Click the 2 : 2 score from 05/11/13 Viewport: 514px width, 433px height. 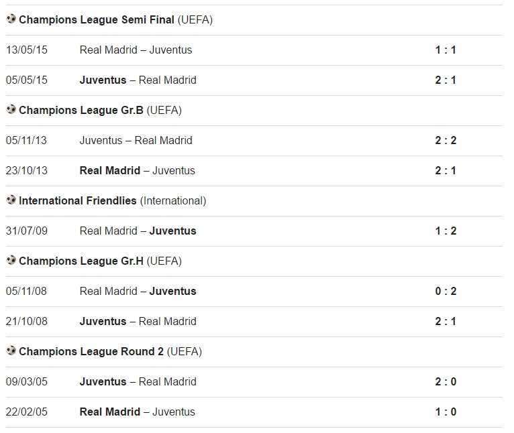click(446, 141)
